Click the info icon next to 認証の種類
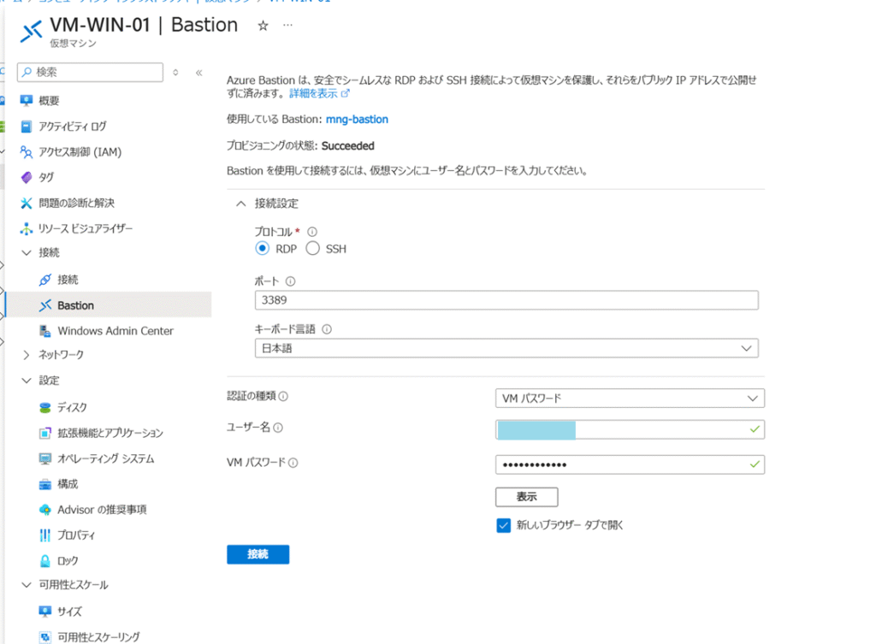 click(x=283, y=397)
